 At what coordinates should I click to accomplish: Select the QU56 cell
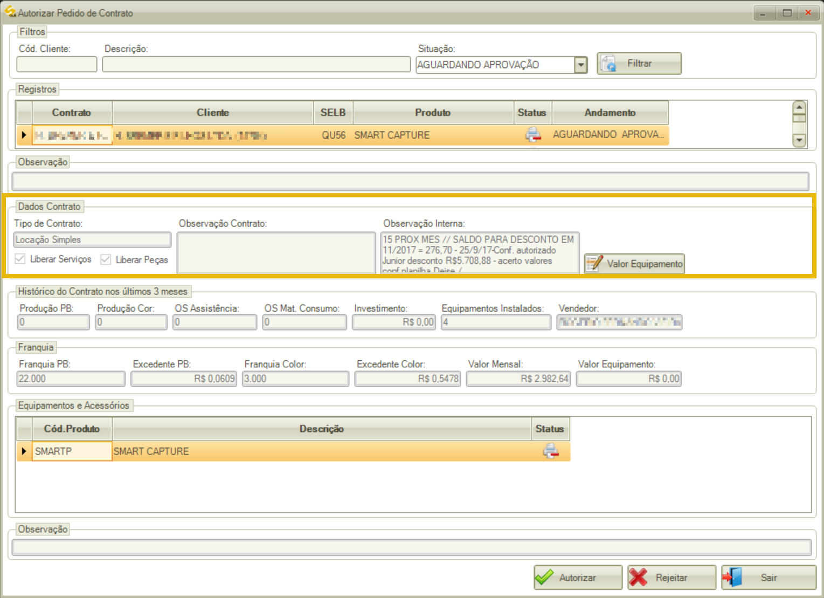pyautogui.click(x=334, y=135)
